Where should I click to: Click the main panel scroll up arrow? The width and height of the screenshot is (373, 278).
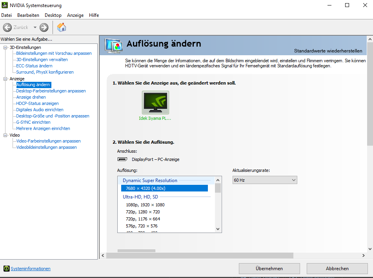(370, 39)
